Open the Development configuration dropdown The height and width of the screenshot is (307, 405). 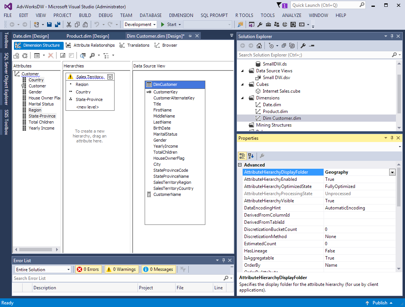[x=141, y=24]
